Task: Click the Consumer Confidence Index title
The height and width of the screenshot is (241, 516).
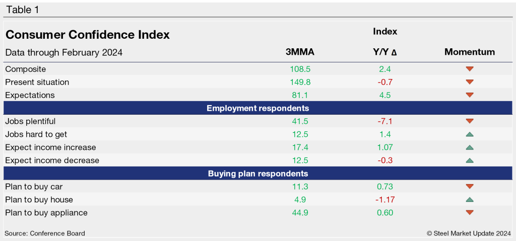Action: click(87, 35)
